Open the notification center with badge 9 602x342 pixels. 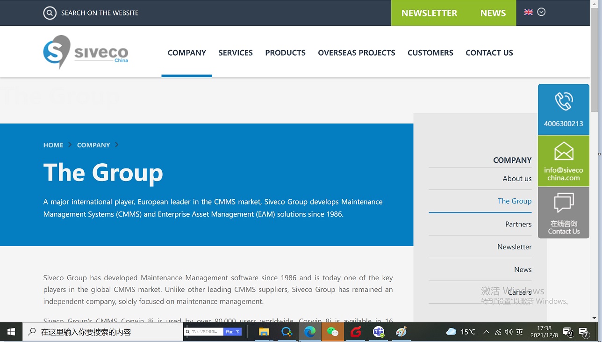coord(568,332)
